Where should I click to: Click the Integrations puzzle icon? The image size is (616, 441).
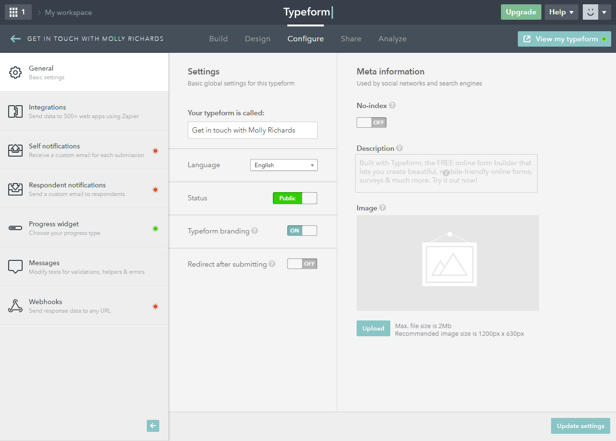(15, 111)
